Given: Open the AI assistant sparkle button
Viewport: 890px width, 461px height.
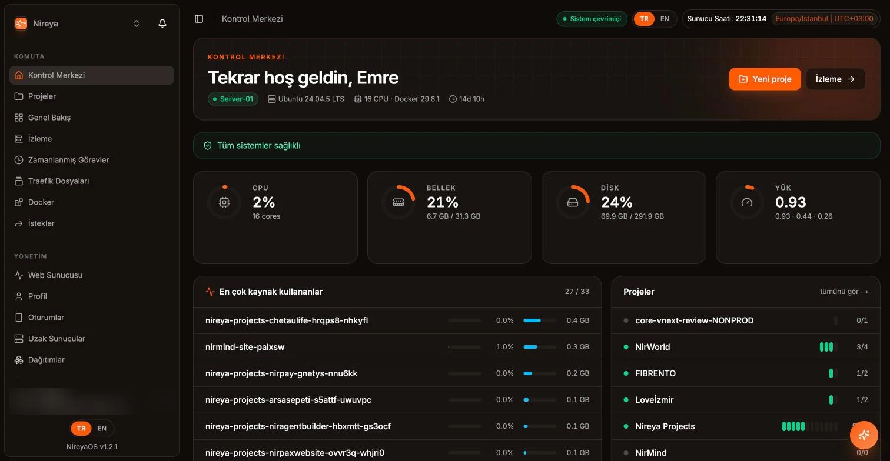Looking at the screenshot, I should coord(864,435).
